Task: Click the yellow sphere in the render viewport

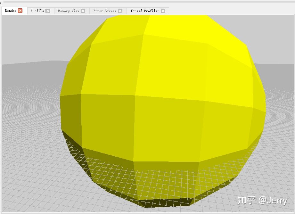Action: tap(163, 111)
